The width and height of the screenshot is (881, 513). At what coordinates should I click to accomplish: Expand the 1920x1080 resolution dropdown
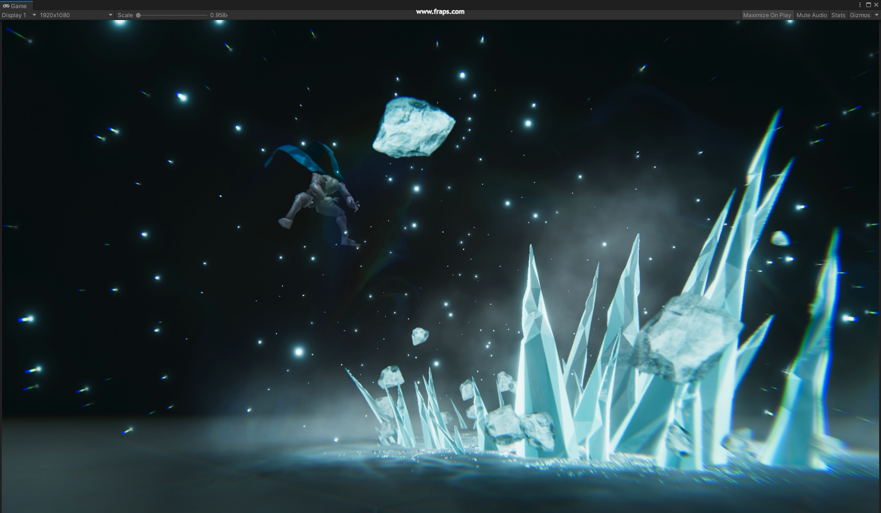coord(75,15)
